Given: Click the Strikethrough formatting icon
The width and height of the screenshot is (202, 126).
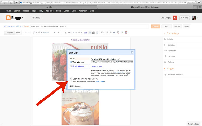Looking at the screenshot, I should 69,33.
